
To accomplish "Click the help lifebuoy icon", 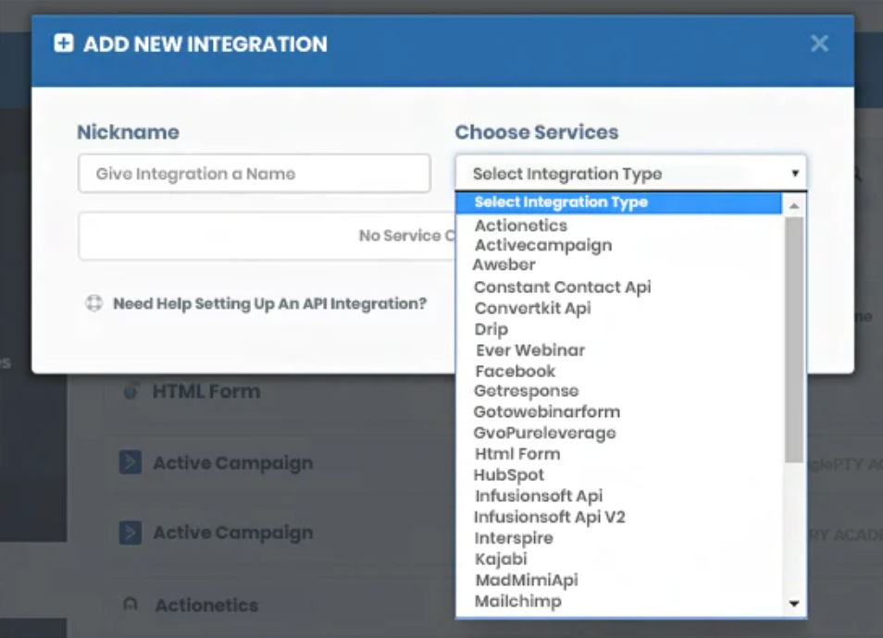I will click(x=93, y=303).
